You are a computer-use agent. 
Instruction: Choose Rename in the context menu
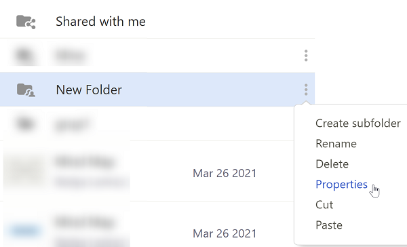336,144
